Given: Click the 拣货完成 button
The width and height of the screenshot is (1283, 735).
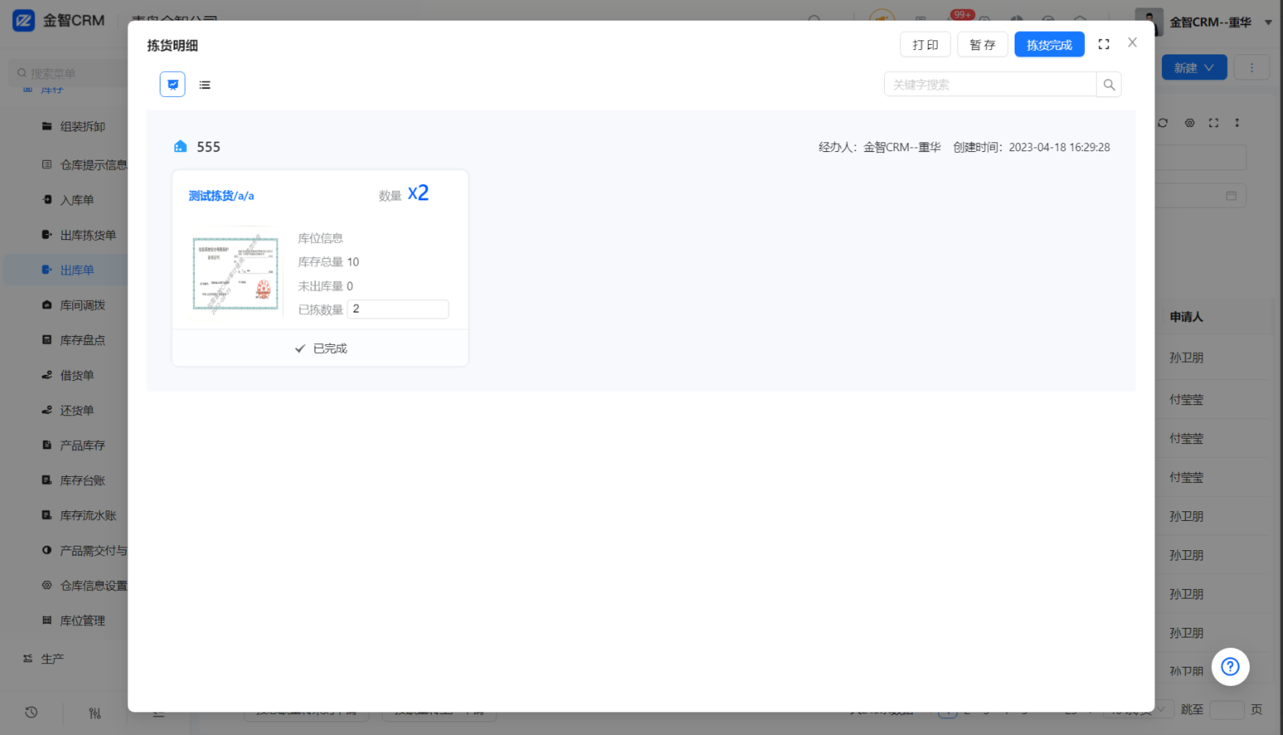Looking at the screenshot, I should tap(1049, 45).
